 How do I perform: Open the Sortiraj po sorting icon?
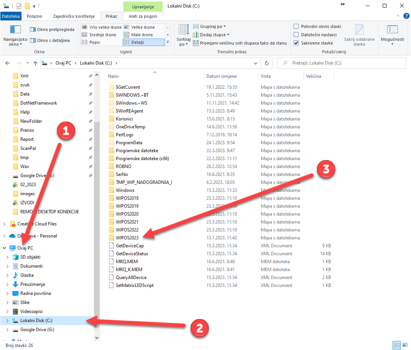pyautogui.click(x=183, y=30)
